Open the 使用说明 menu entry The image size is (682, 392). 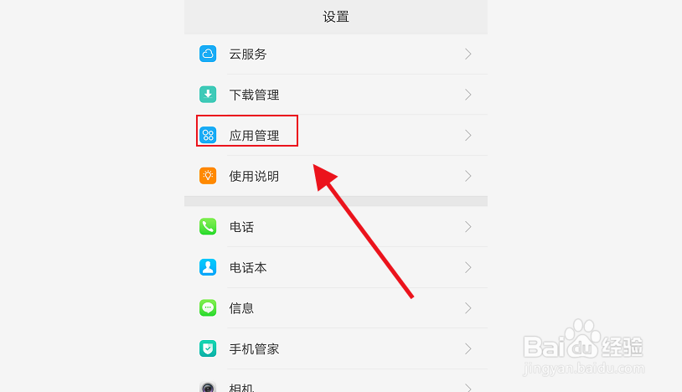pyautogui.click(x=336, y=176)
